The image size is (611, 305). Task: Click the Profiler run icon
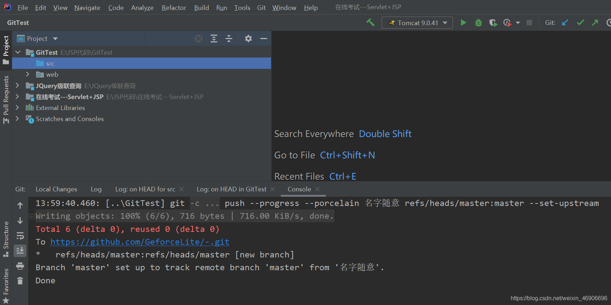[x=507, y=23]
